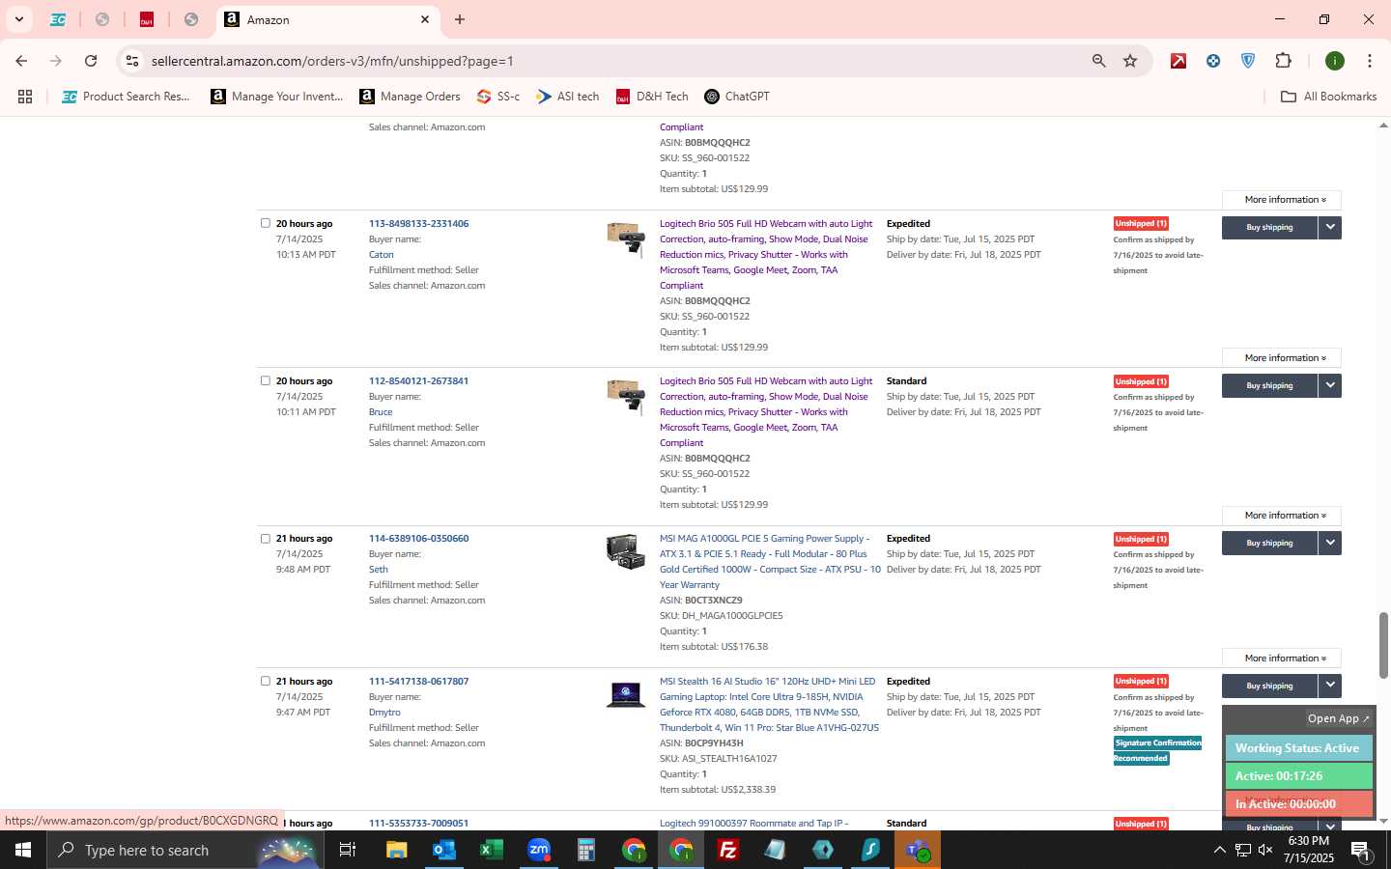The height and width of the screenshot is (869, 1391).
Task: Open ChatGPT bookmark
Action: click(737, 97)
